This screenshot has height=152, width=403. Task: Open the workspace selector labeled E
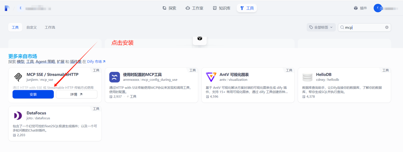tap(21, 8)
